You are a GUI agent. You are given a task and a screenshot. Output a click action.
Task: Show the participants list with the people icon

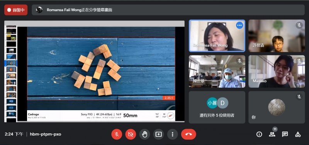tap(272, 134)
